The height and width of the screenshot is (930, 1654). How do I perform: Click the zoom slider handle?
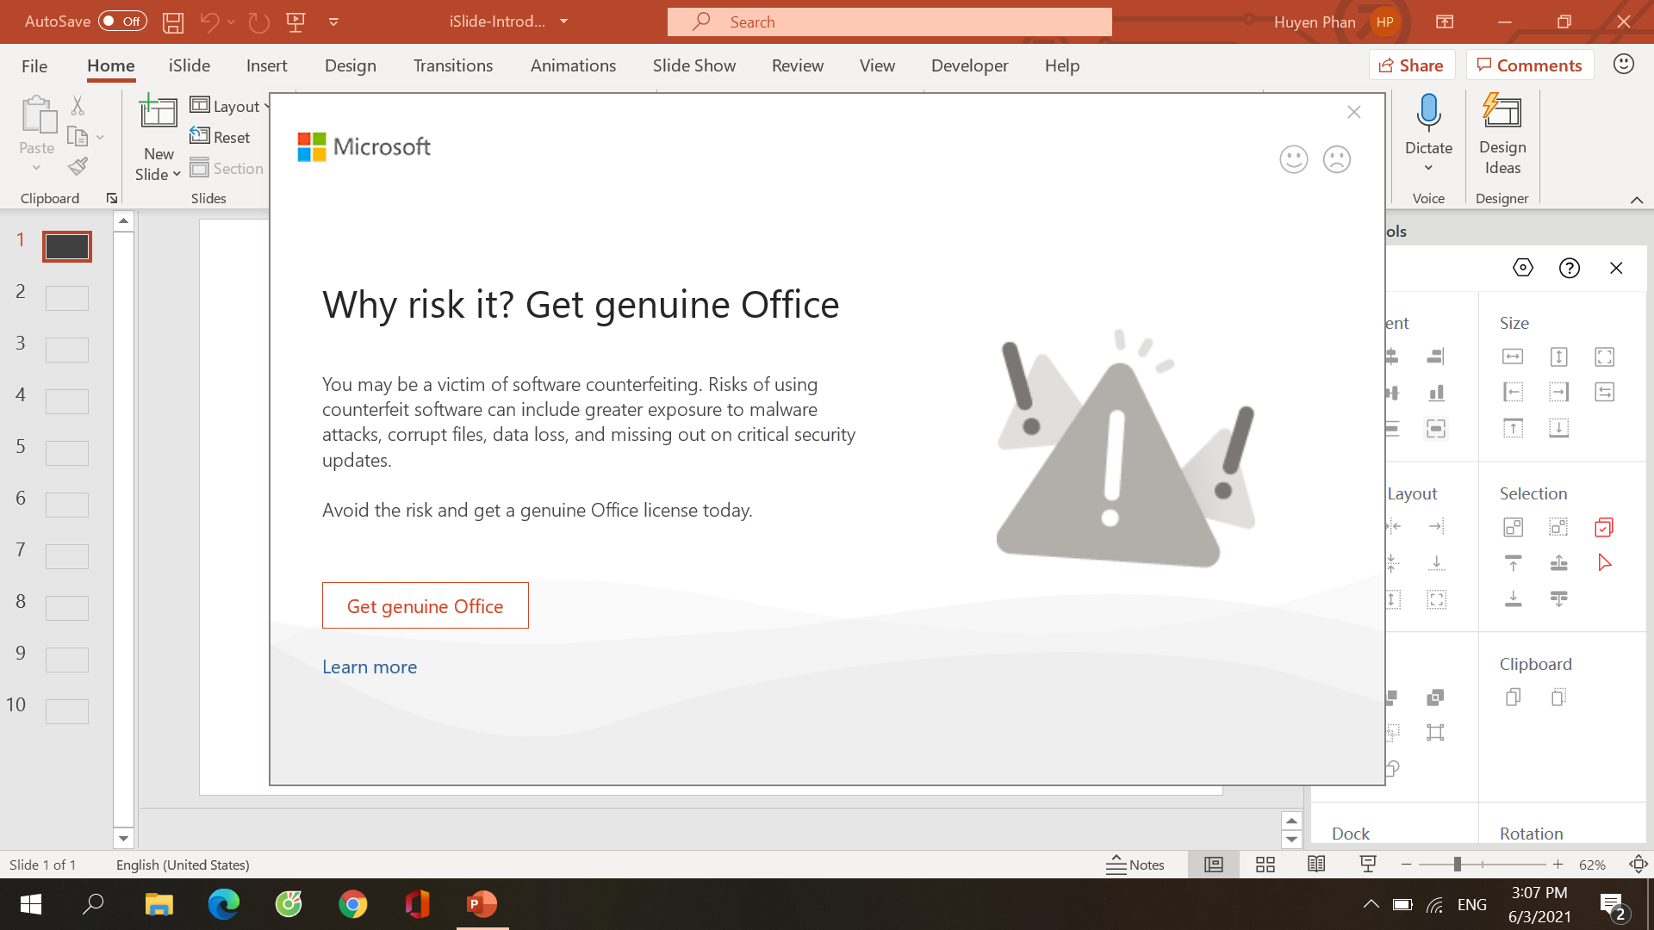click(x=1457, y=864)
